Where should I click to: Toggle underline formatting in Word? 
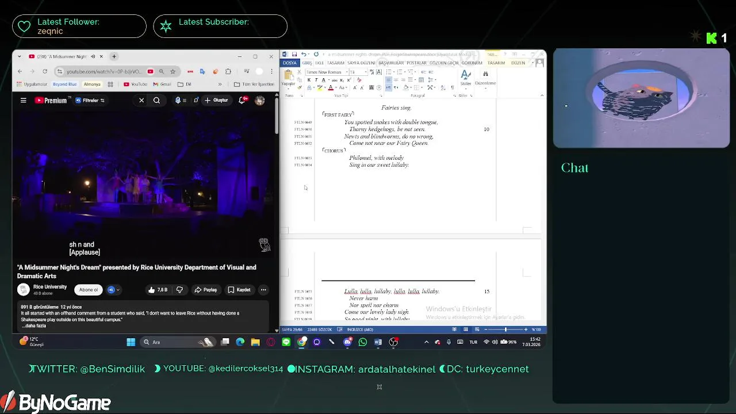tap(323, 80)
